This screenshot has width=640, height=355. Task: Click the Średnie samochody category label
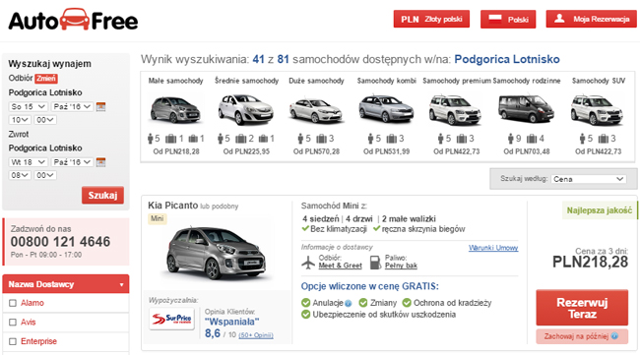(246, 81)
